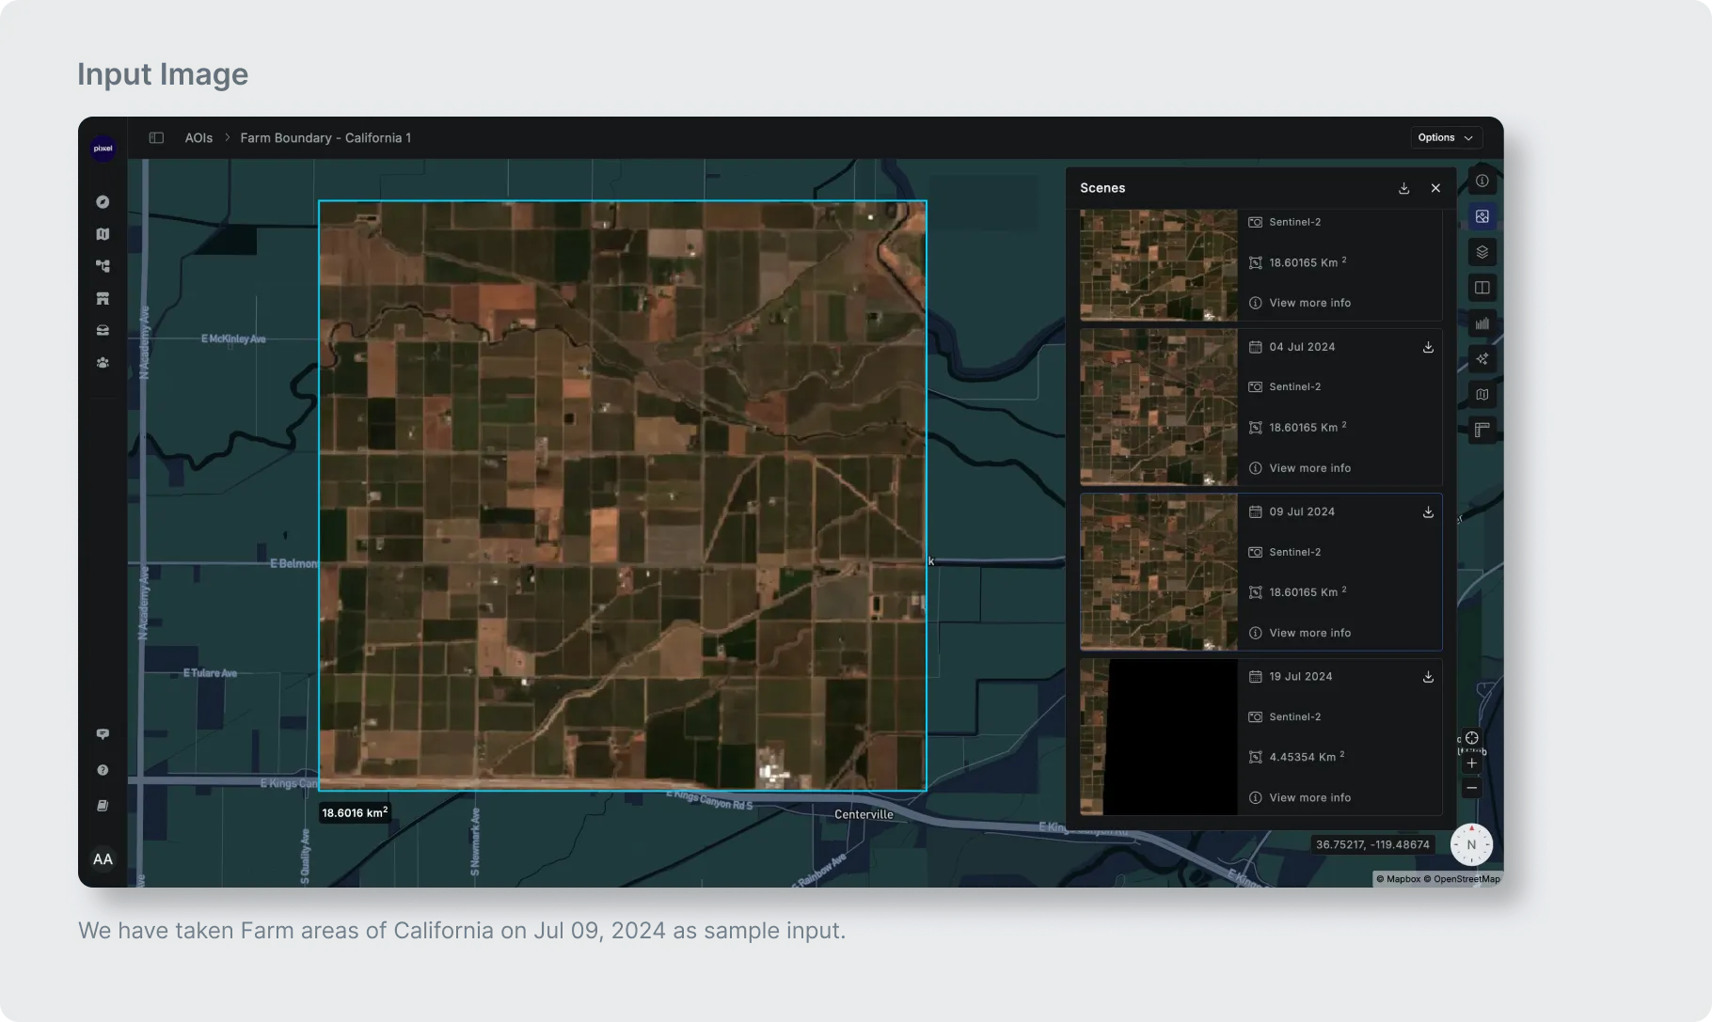Screen dimensions: 1712x1022
Task: Open the basemap tool in right toolbar
Action: tap(1482, 395)
